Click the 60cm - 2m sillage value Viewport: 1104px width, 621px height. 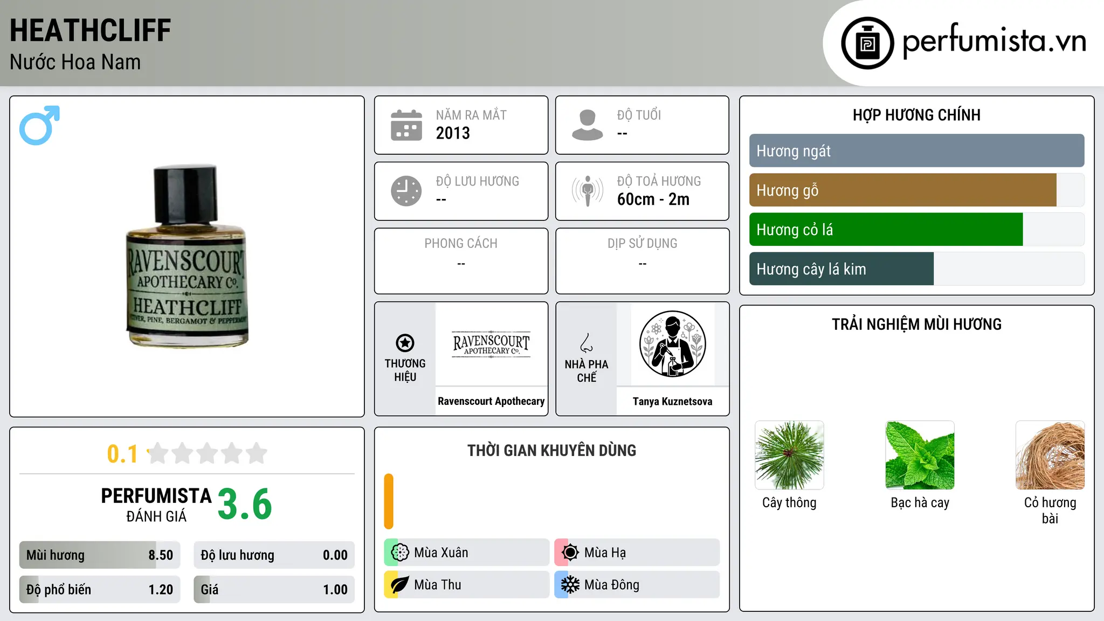coord(653,199)
